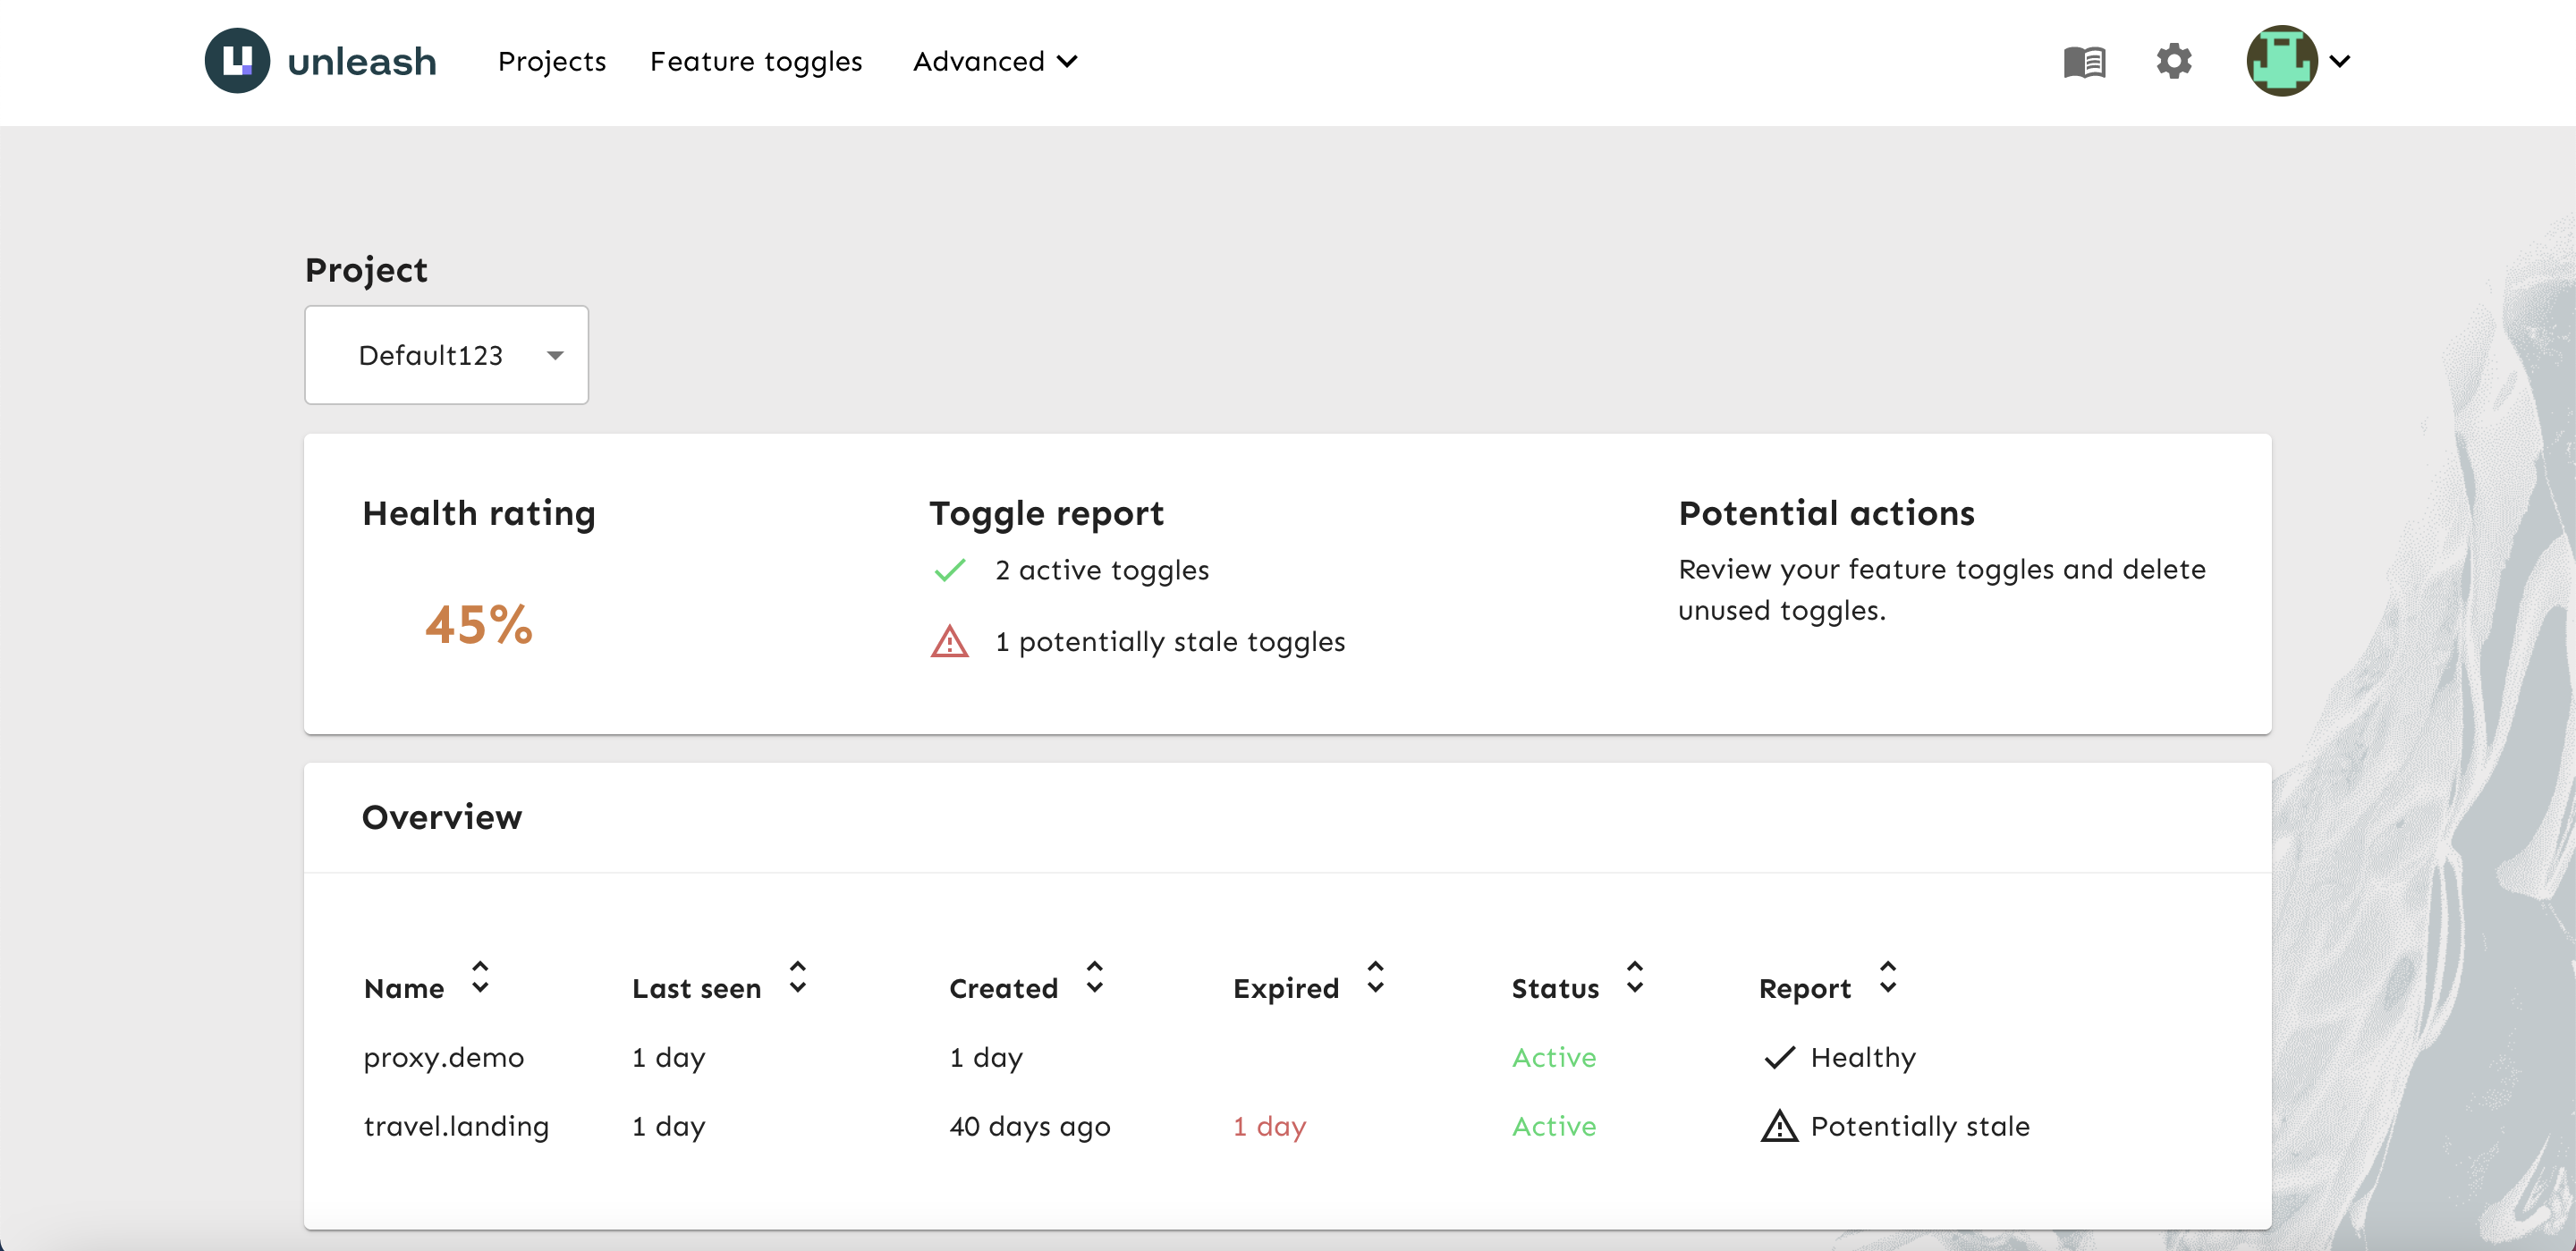Sort the table by Name column arrows
Viewport: 2576px width, 1251px height.
[480, 977]
